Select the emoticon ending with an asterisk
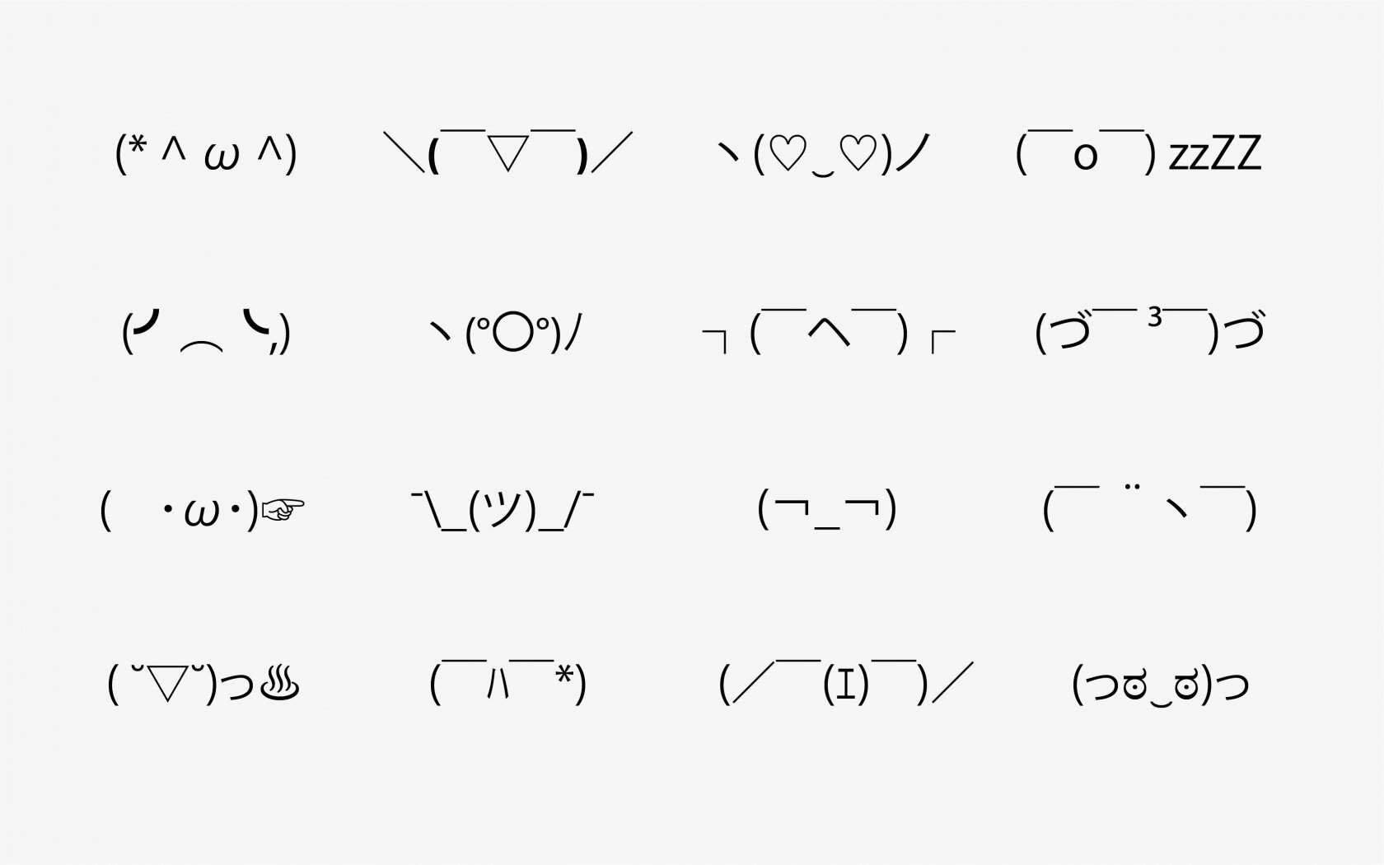1384x865 pixels. pyautogui.click(x=507, y=682)
